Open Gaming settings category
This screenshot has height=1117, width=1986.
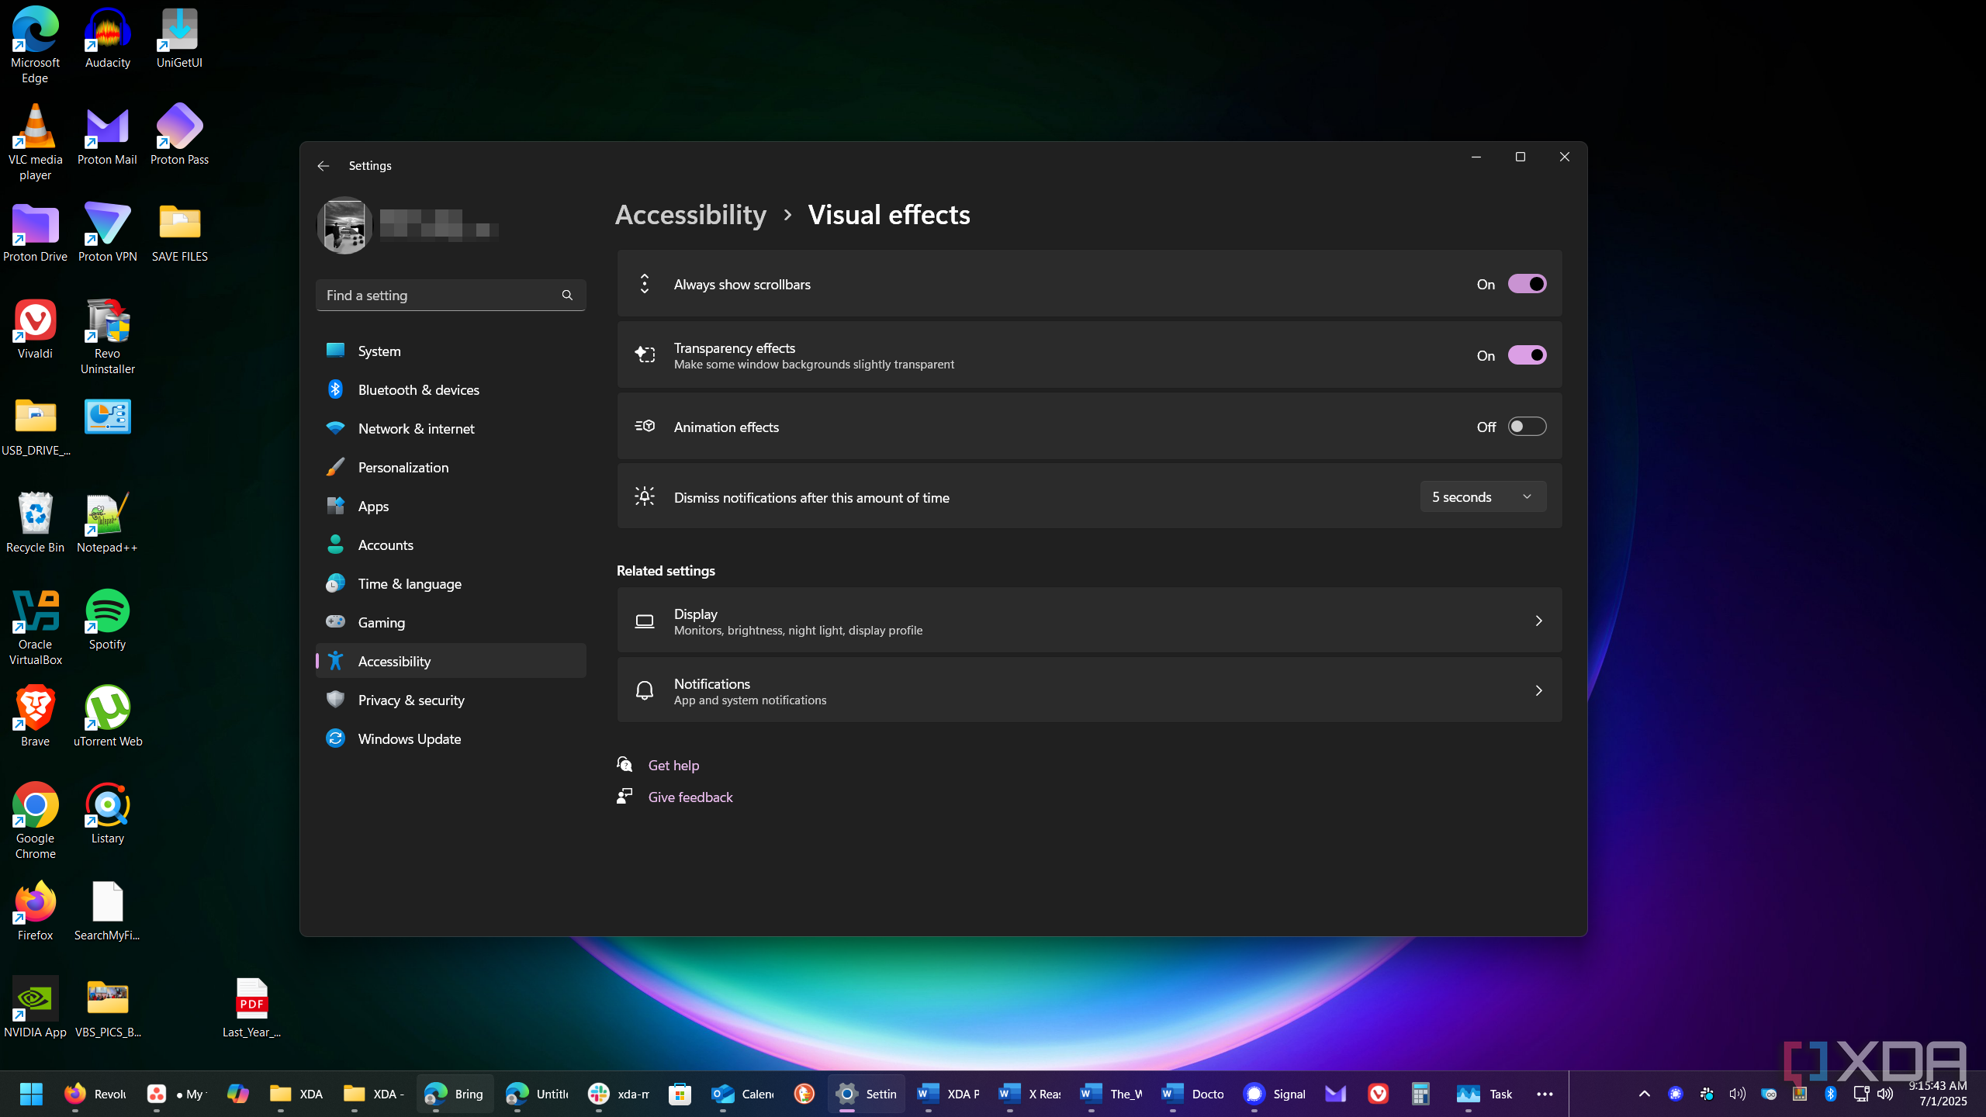[x=451, y=622]
